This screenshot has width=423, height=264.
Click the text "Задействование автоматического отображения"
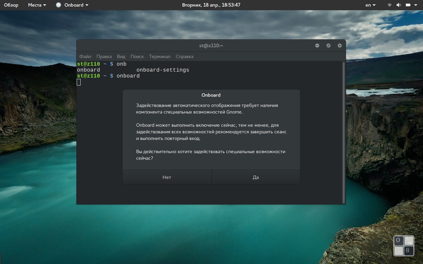coord(189,105)
